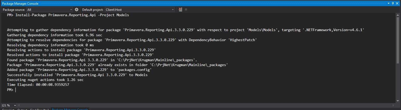Click the Package Manager Console title bar text
This screenshot has height=110, width=401.
point(20,3)
